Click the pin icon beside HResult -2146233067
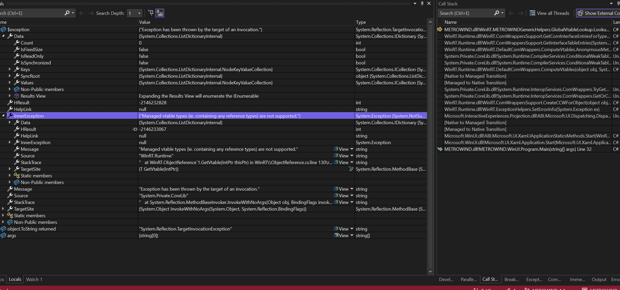The width and height of the screenshot is (620, 290). click(135, 129)
